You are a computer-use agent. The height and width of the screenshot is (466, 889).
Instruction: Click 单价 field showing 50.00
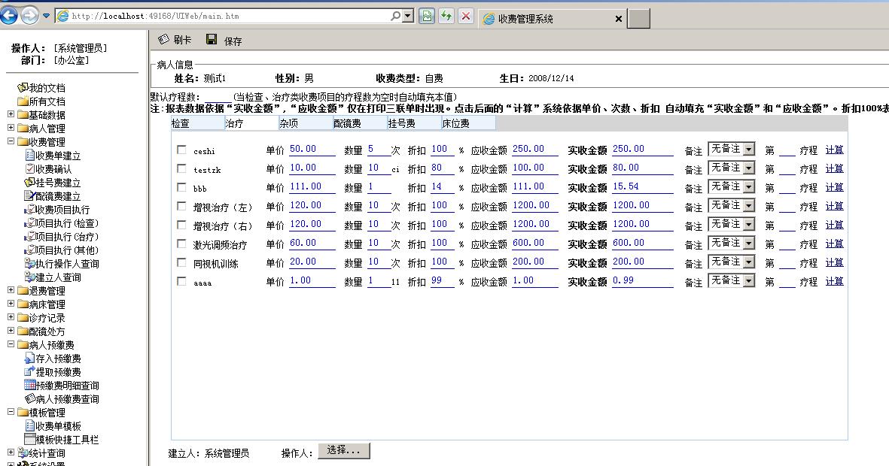click(x=312, y=150)
